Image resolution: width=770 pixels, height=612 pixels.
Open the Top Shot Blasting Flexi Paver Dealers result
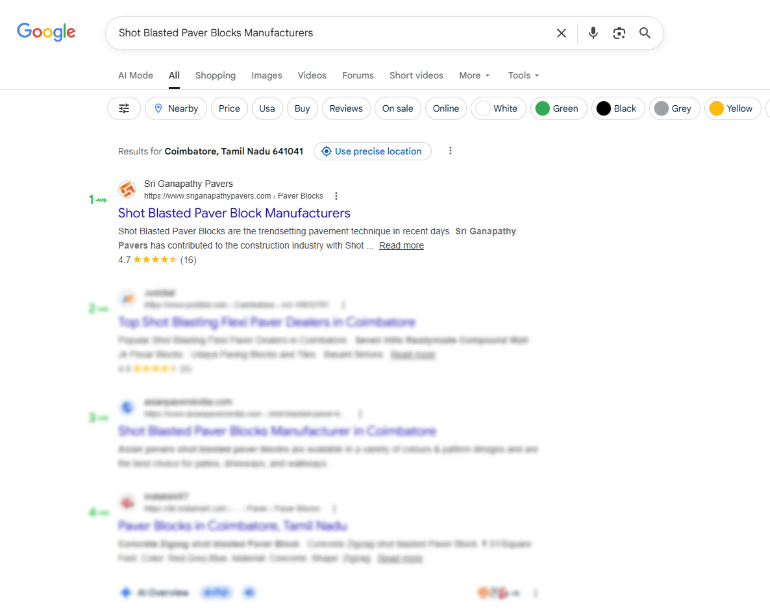pos(267,322)
